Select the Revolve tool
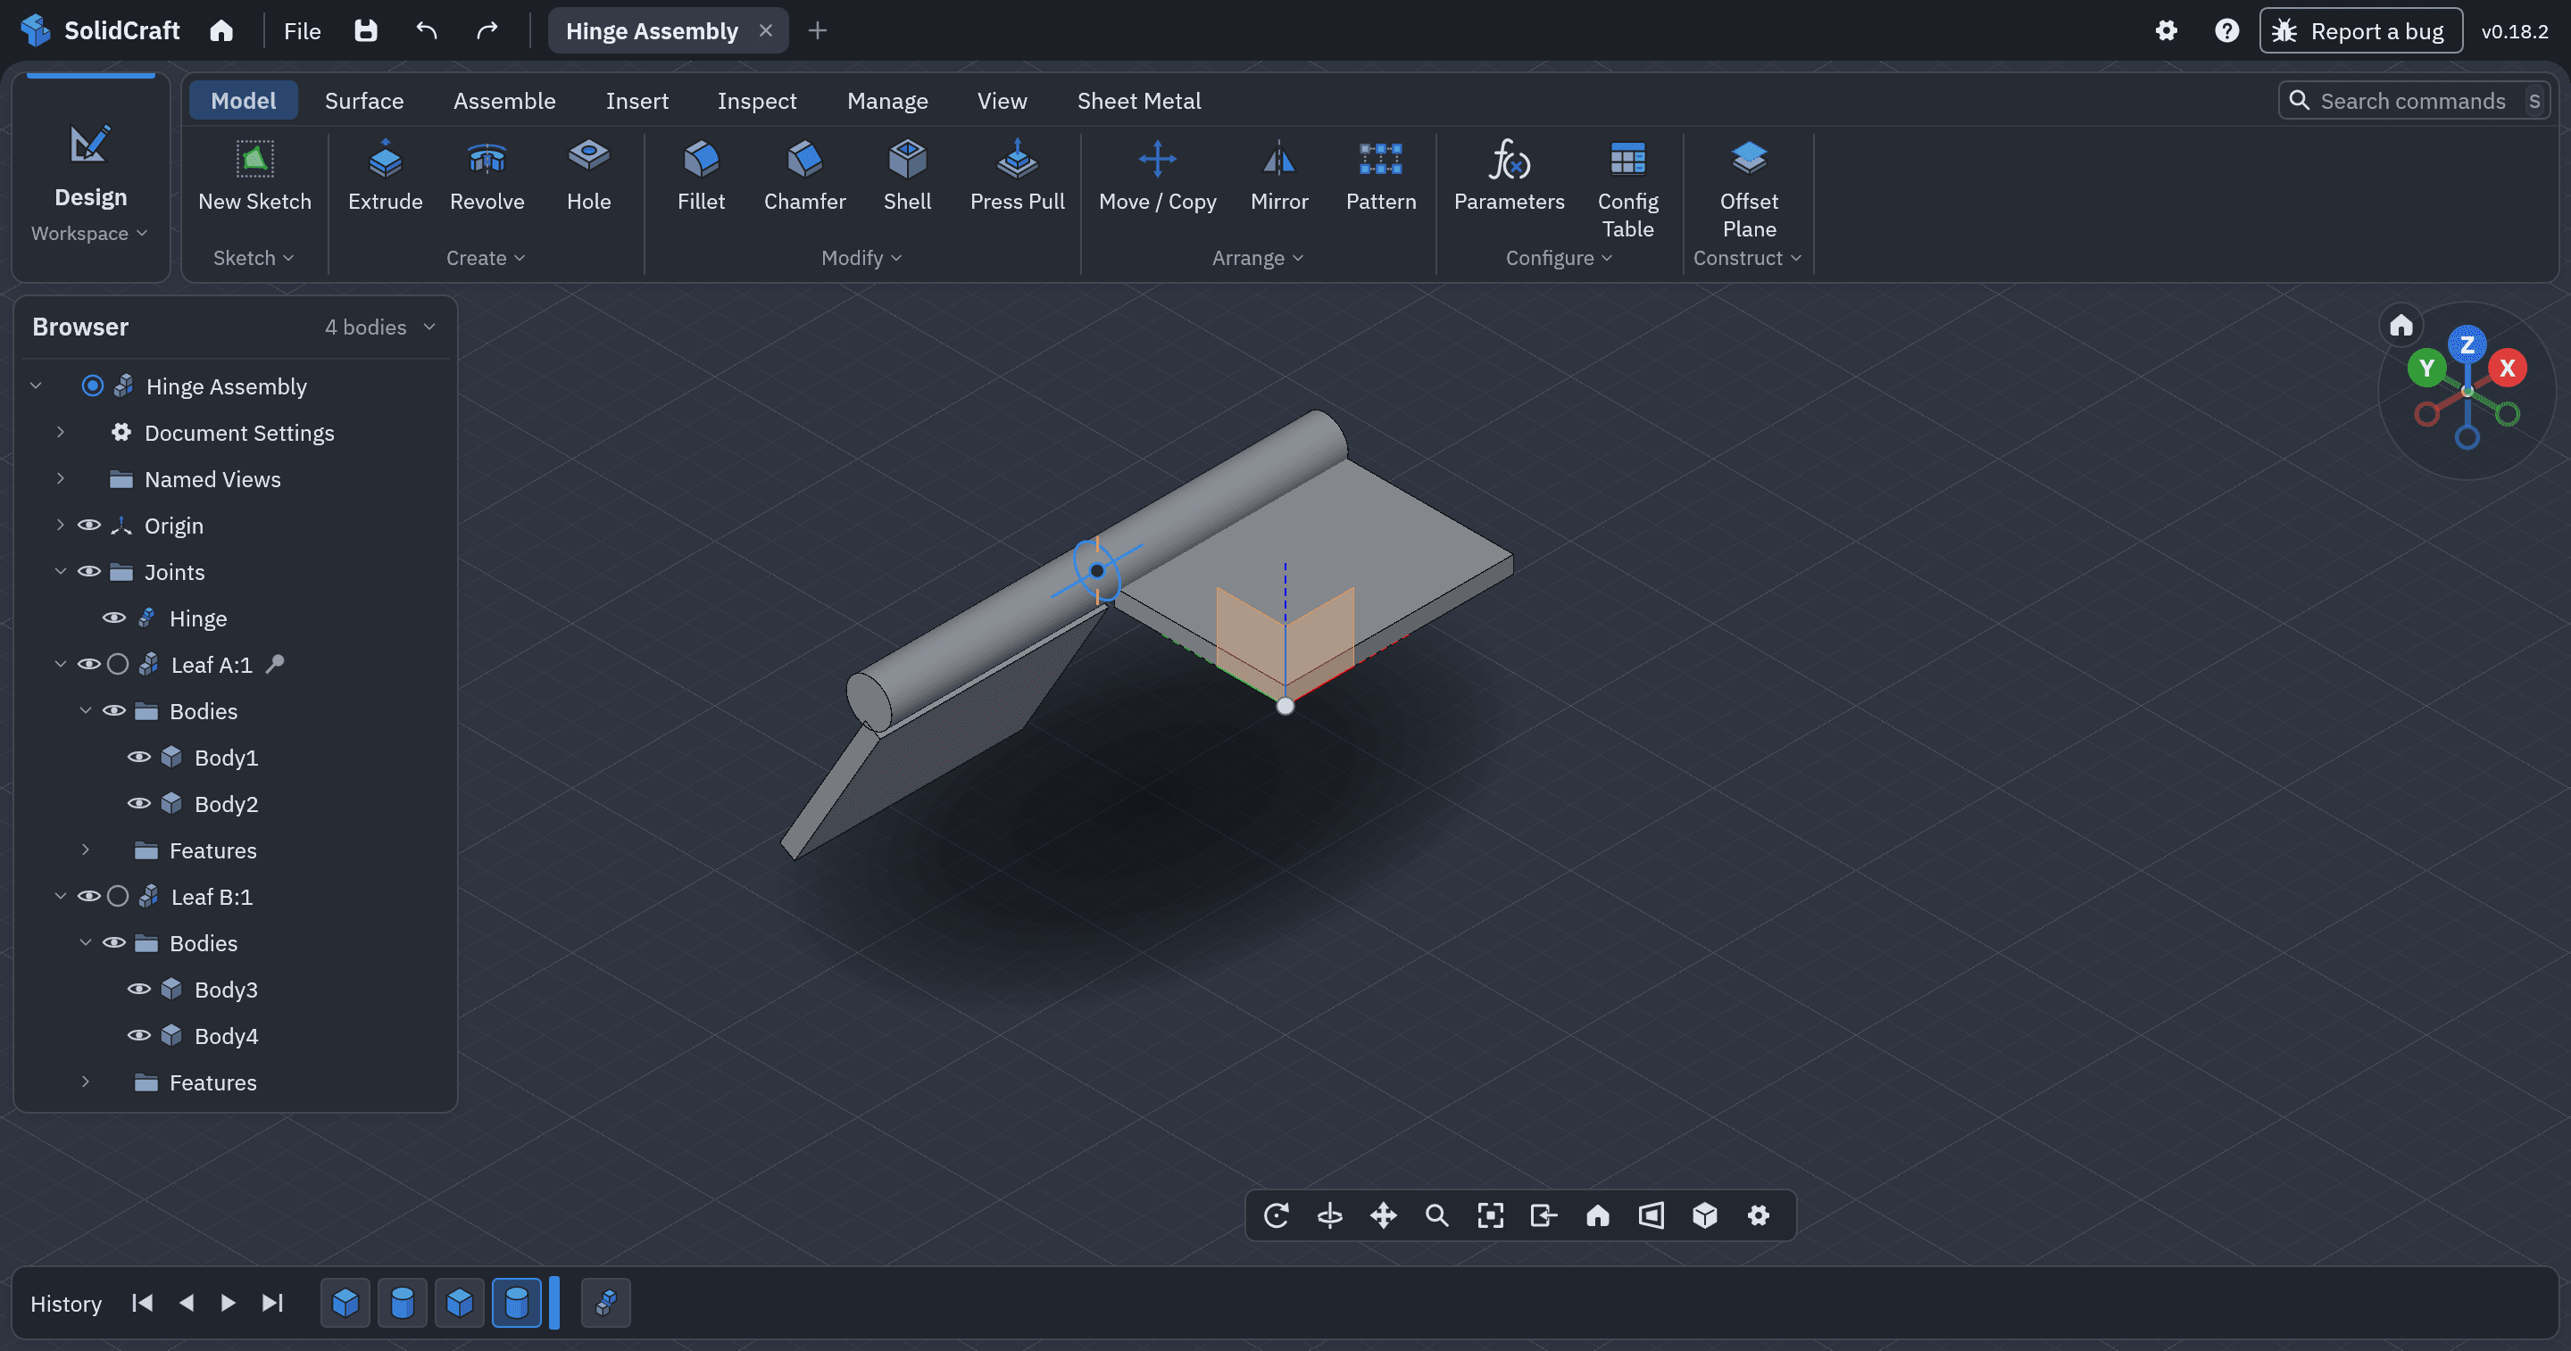2571x1351 pixels. click(487, 176)
